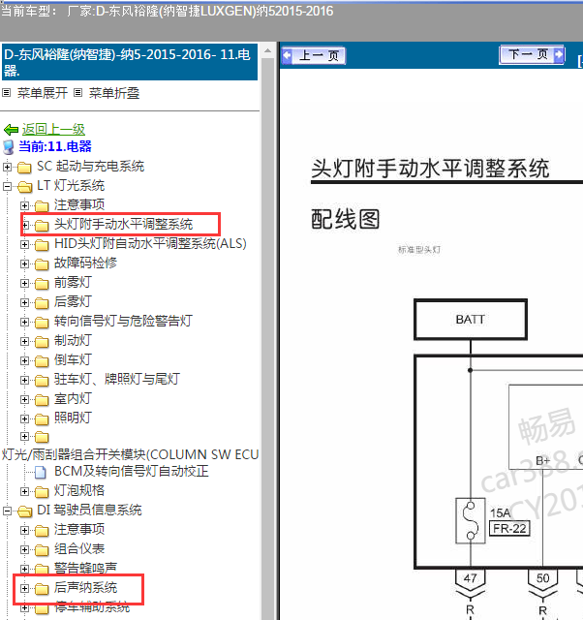The width and height of the screenshot is (583, 620).
Task: Click the document icon of BCM及转向信号灯自动校正
Action: click(41, 472)
